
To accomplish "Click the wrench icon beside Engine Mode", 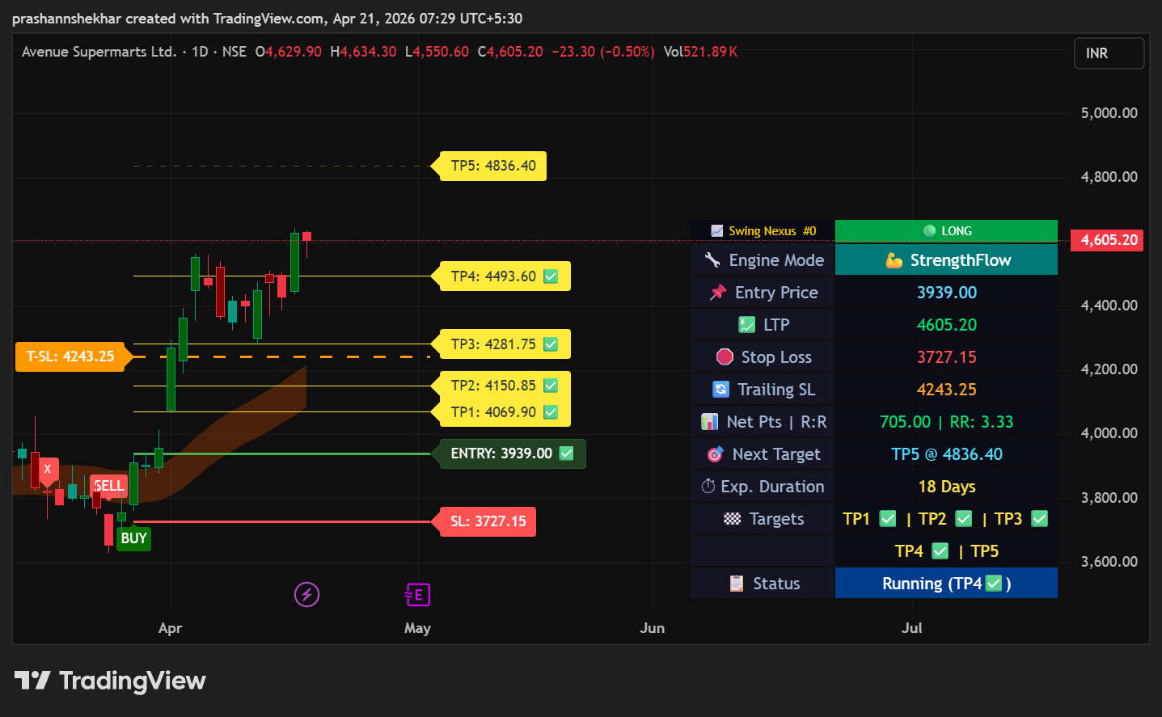I will (x=712, y=260).
